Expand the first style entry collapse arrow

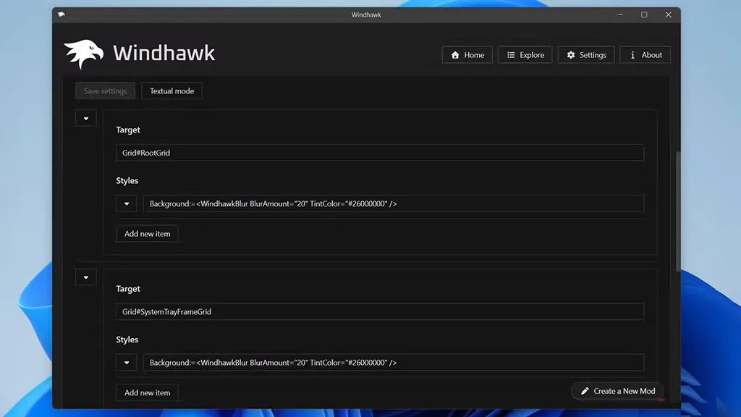coord(85,117)
